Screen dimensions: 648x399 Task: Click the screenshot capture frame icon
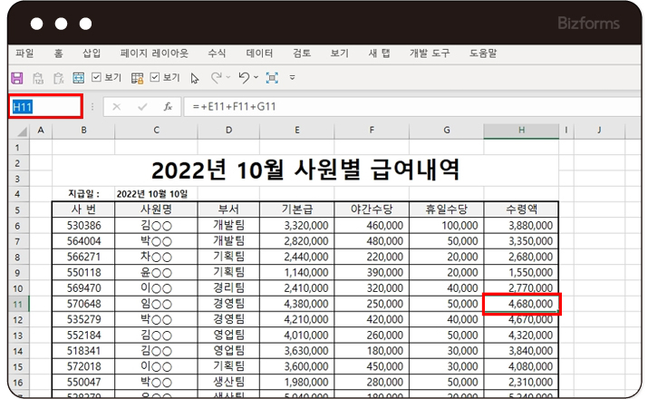click(x=272, y=78)
